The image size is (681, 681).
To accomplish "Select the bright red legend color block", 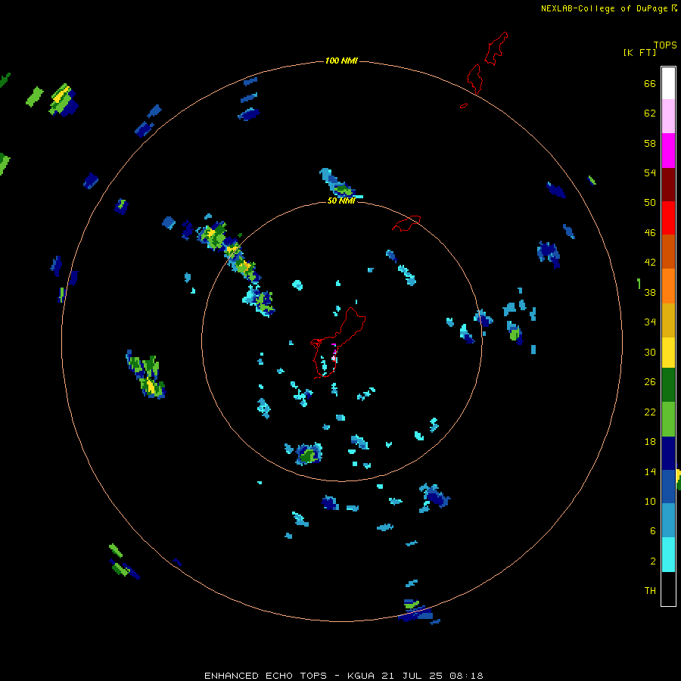I will pyautogui.click(x=668, y=218).
